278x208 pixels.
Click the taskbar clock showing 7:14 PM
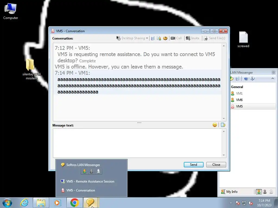(264, 203)
